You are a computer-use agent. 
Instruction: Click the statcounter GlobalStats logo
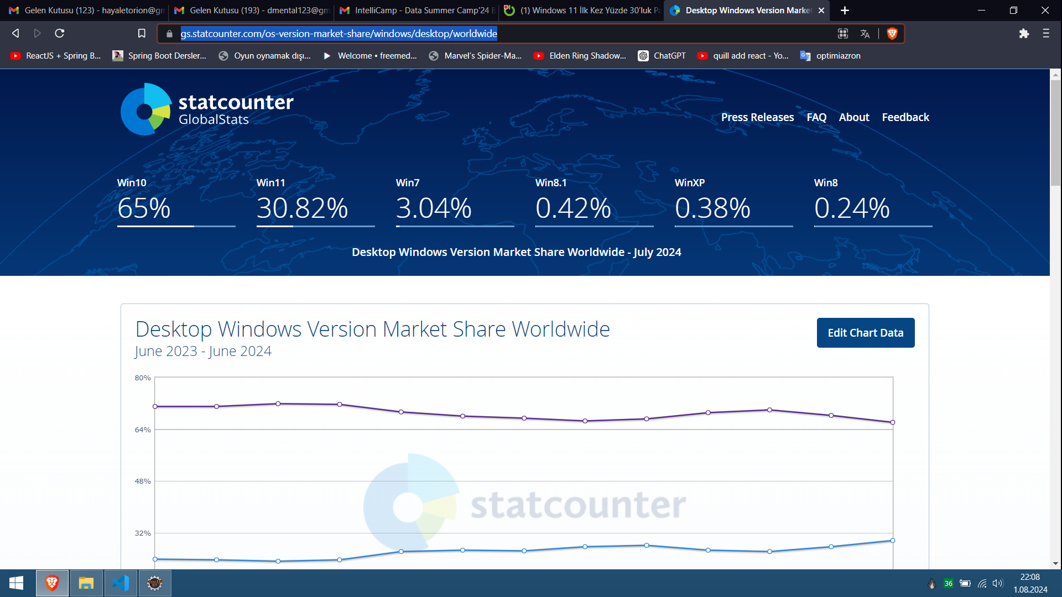207,109
